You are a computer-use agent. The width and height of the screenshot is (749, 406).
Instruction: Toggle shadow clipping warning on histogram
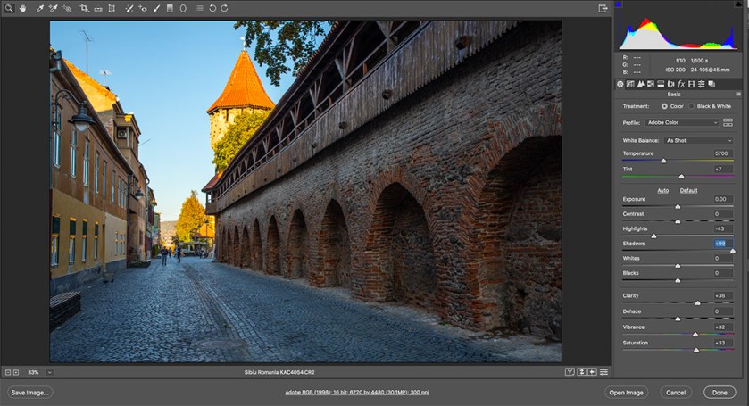pyautogui.click(x=619, y=4)
